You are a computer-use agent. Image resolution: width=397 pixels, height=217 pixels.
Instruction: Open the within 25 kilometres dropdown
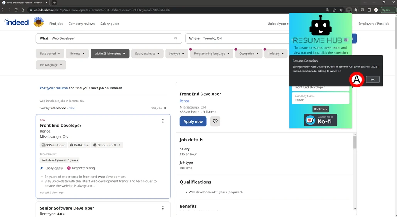[110, 54]
